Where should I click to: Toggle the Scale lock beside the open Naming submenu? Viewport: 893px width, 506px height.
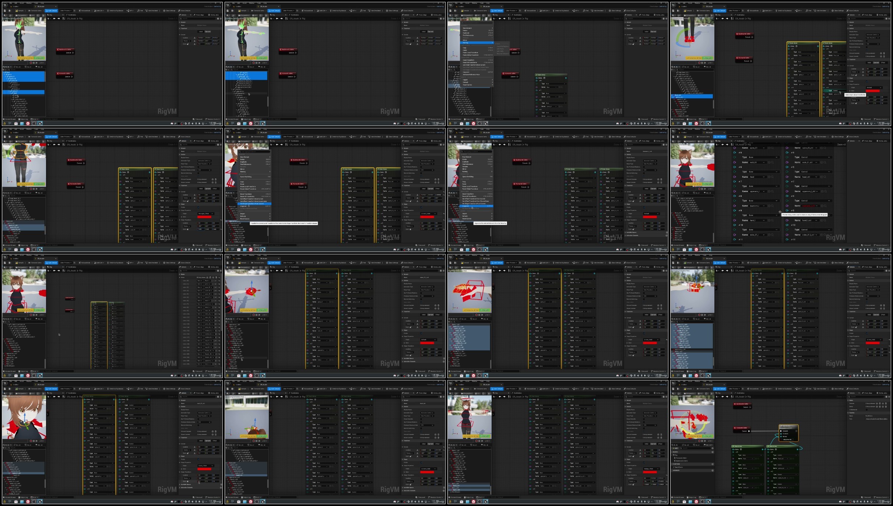(x=633, y=44)
